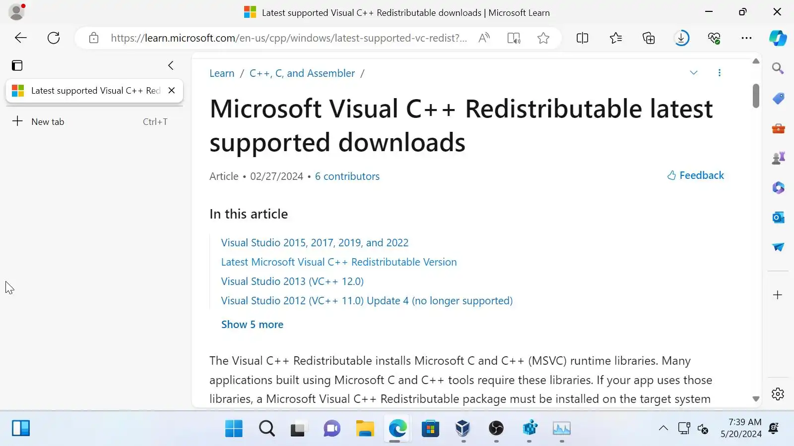Open Immersive Reader for this page
794x446 pixels.
tap(514, 38)
